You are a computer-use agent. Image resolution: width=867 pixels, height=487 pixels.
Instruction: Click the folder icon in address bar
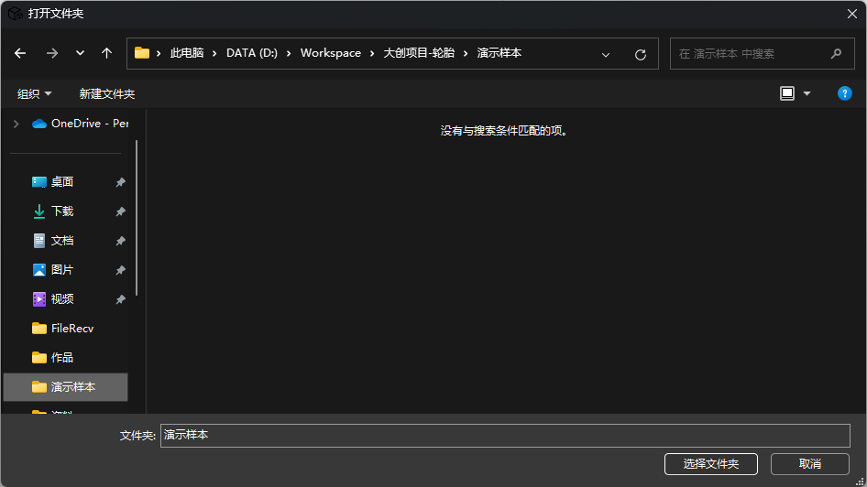pos(142,53)
